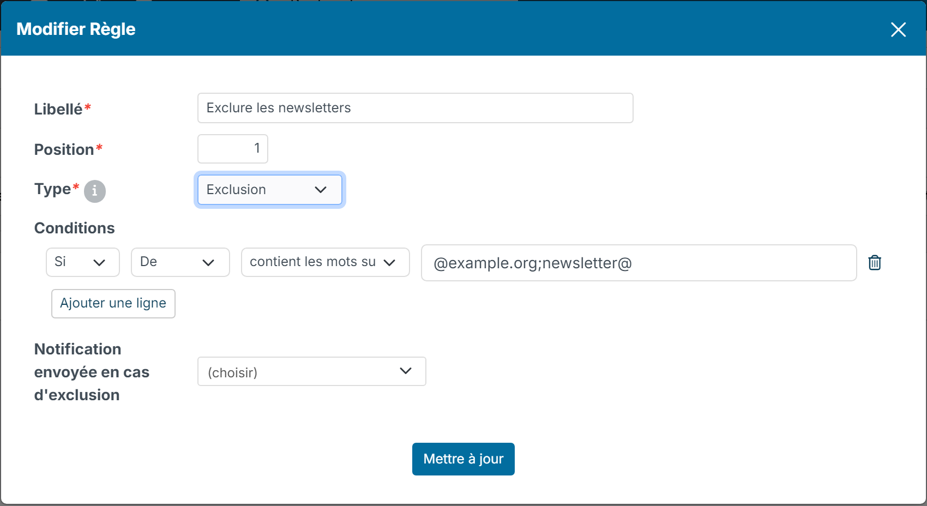Focus the Position number field

pos(233,149)
